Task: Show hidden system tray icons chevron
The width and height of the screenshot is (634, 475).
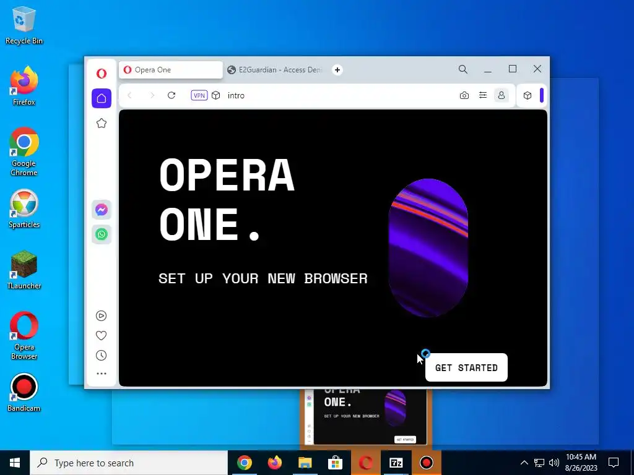Action: point(524,463)
